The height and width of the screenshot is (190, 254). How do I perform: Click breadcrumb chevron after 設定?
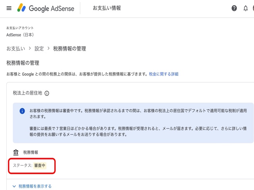pyautogui.click(x=48, y=48)
